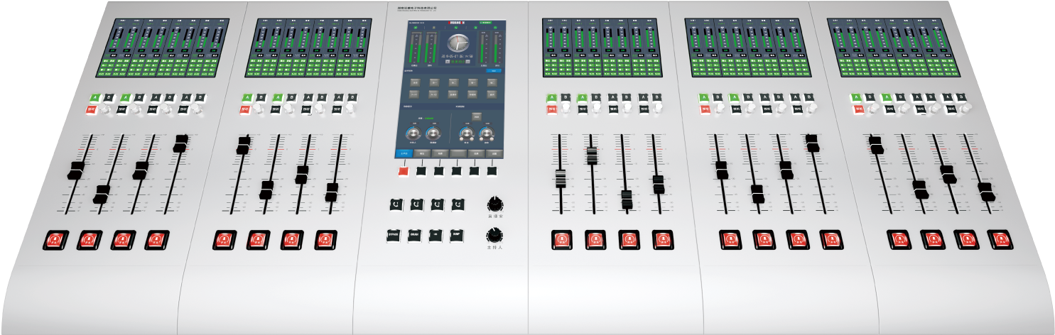Click the 播音室 studio monitor knob
The width and height of the screenshot is (1055, 335).
coord(494,204)
